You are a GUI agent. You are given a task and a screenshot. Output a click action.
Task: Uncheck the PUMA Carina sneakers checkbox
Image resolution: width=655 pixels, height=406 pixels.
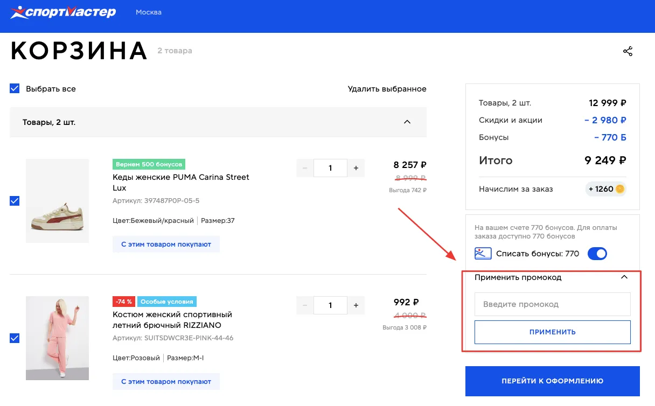15,201
